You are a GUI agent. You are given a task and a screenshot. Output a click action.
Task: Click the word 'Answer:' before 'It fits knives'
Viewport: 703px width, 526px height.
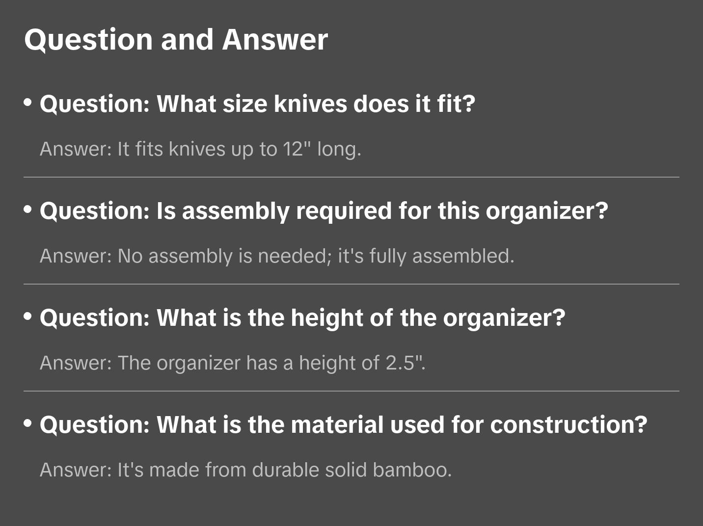pyautogui.click(x=76, y=149)
